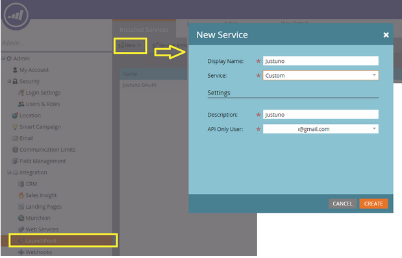Image resolution: width=402 pixels, height=258 pixels.
Task: Click the Smart Campaign lightbulb icon
Action: (x=15, y=127)
